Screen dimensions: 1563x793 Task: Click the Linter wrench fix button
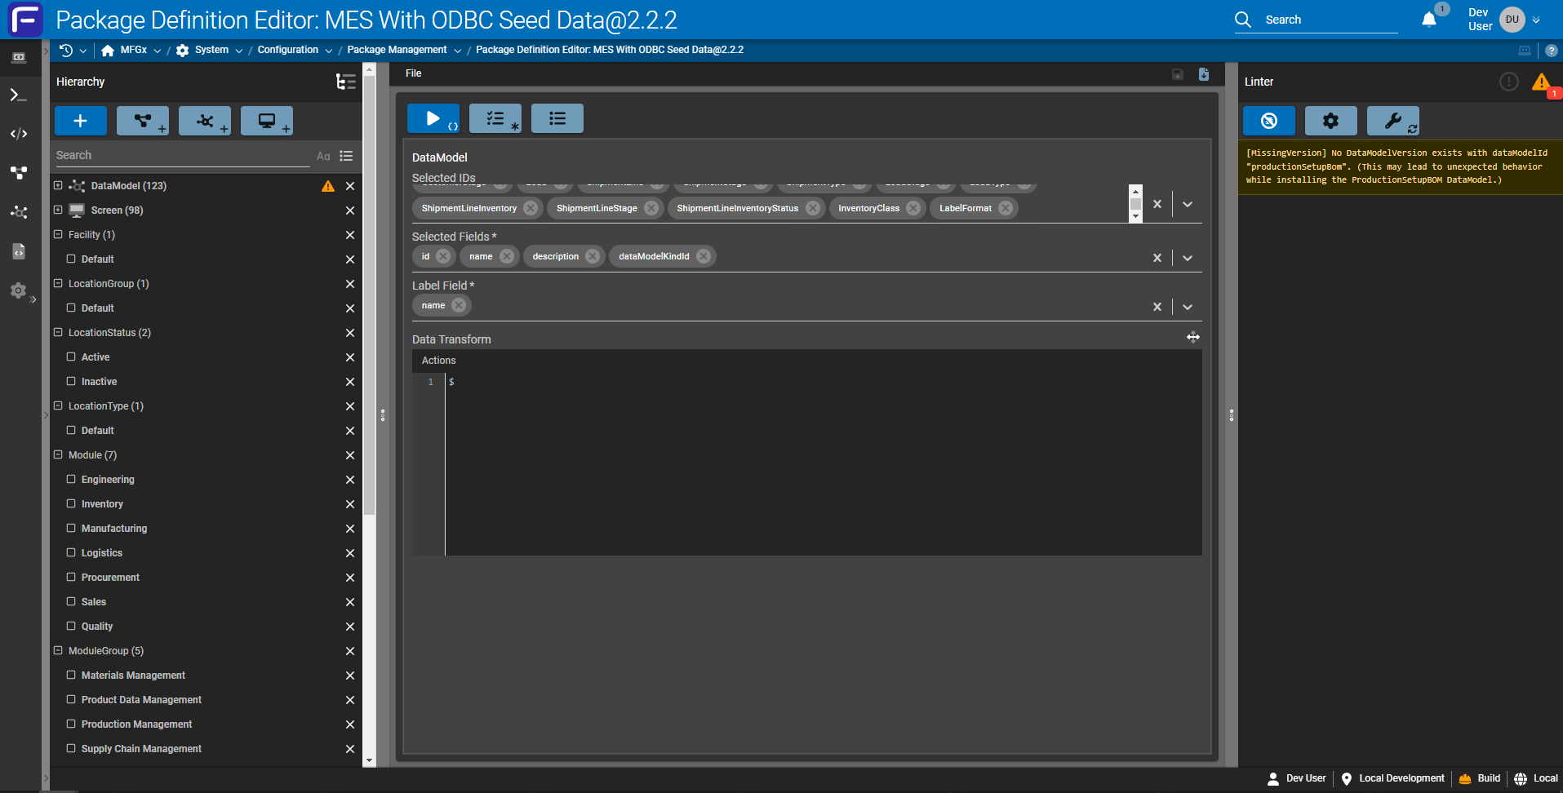(1393, 121)
